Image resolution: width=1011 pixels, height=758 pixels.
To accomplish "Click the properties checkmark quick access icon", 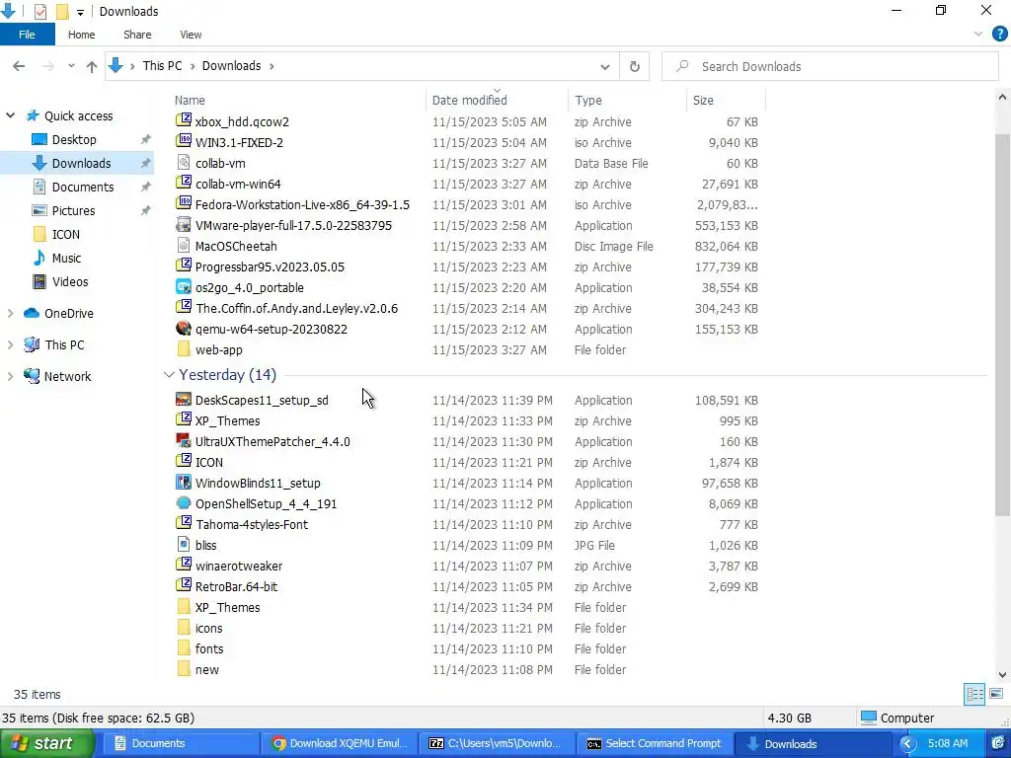I will point(39,11).
